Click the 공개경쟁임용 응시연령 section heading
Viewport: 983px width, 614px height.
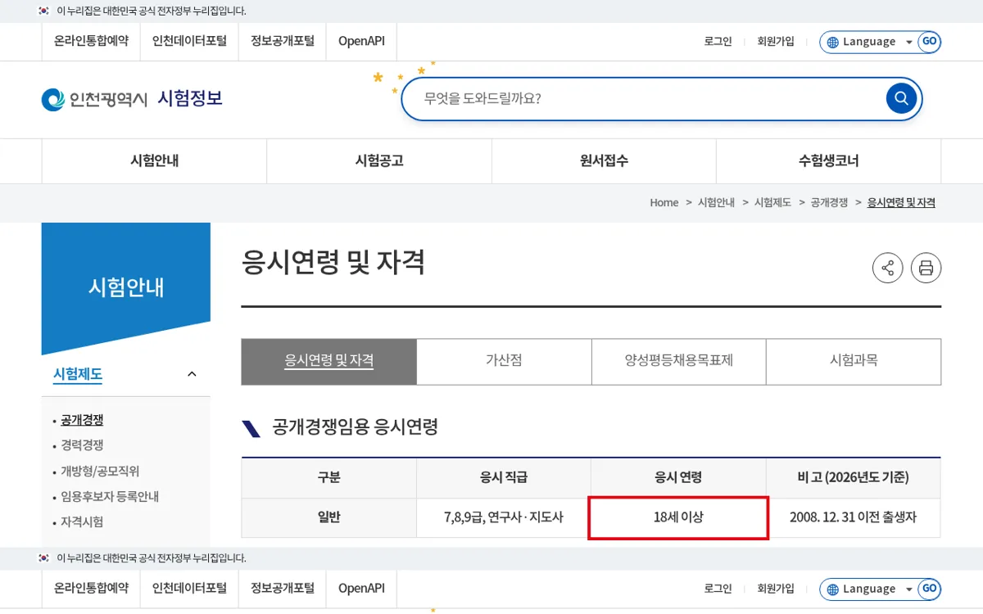point(356,427)
